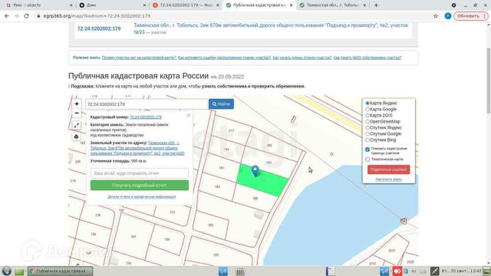Focus the email field for the report

pyautogui.click(x=140, y=173)
